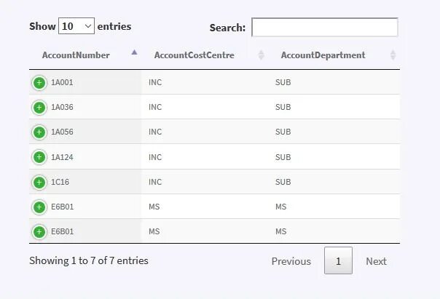This screenshot has width=440, height=299.
Task: Sort by AccountCostCentre column header text
Action: tap(194, 55)
